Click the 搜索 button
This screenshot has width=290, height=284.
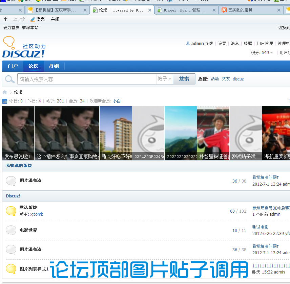tap(184, 79)
